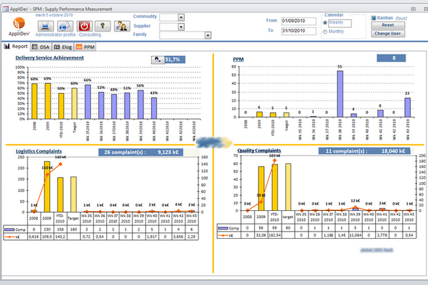Viewport: 428px width, 285px height.
Task: Click the AppliDev logo
Action: (x=19, y=26)
